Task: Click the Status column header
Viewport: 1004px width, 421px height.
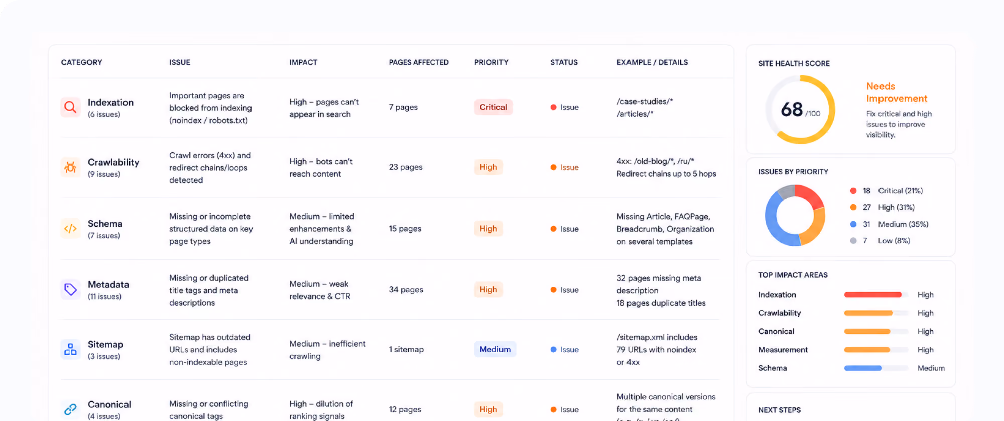Action: [564, 62]
